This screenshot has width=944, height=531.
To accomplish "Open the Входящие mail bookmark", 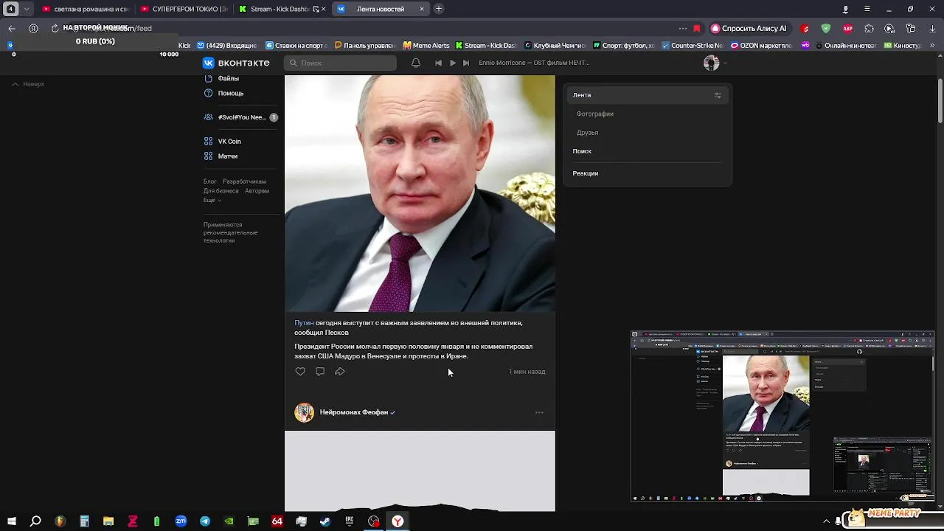I will [226, 45].
